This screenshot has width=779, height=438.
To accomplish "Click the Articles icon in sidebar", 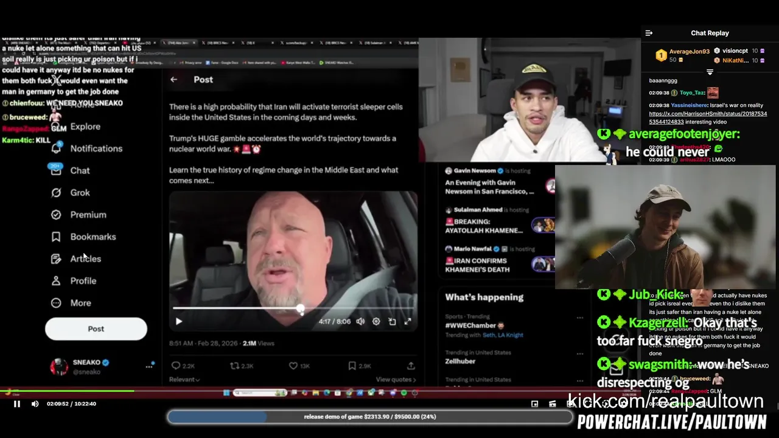I will point(56,259).
